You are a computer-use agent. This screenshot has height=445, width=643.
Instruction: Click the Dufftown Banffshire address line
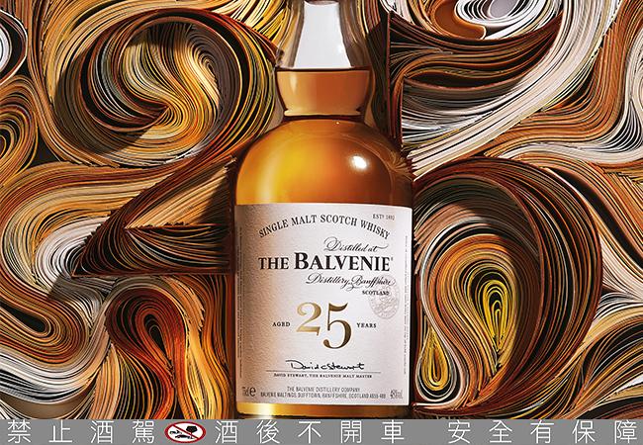click(x=323, y=397)
